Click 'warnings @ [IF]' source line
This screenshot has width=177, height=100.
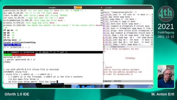(12, 57)
